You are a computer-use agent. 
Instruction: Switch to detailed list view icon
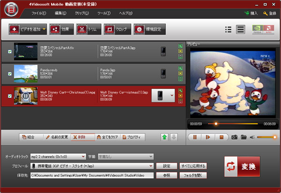click(x=241, y=29)
